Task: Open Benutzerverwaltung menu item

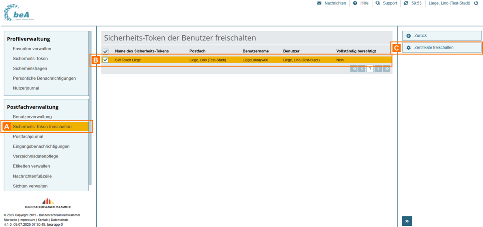Action: tap(32, 117)
